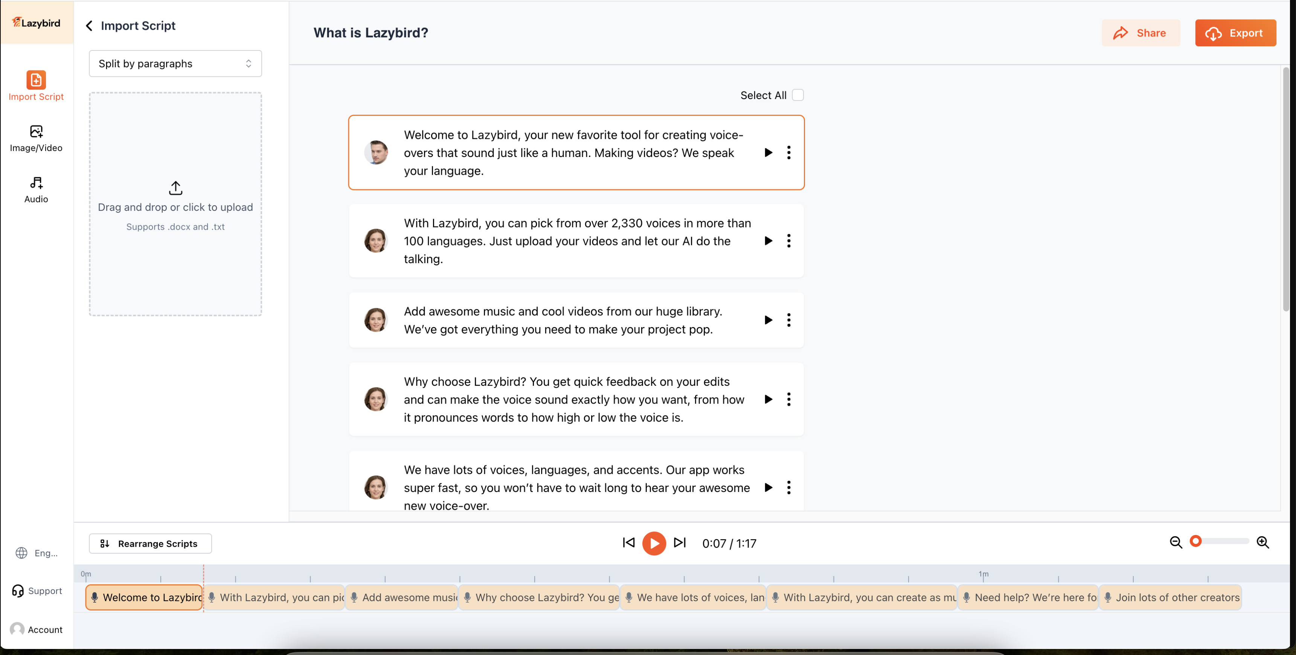Image resolution: width=1296 pixels, height=655 pixels.
Task: Zoom in the timeline with magnifier icon
Action: (x=1262, y=542)
